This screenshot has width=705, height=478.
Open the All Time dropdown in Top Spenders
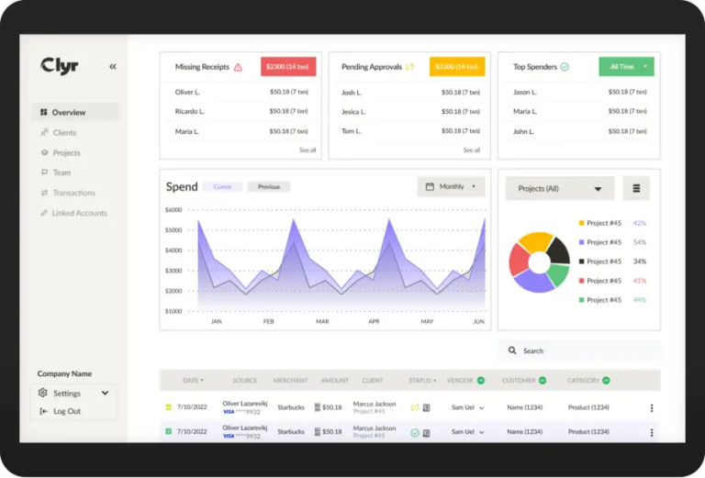click(x=626, y=67)
